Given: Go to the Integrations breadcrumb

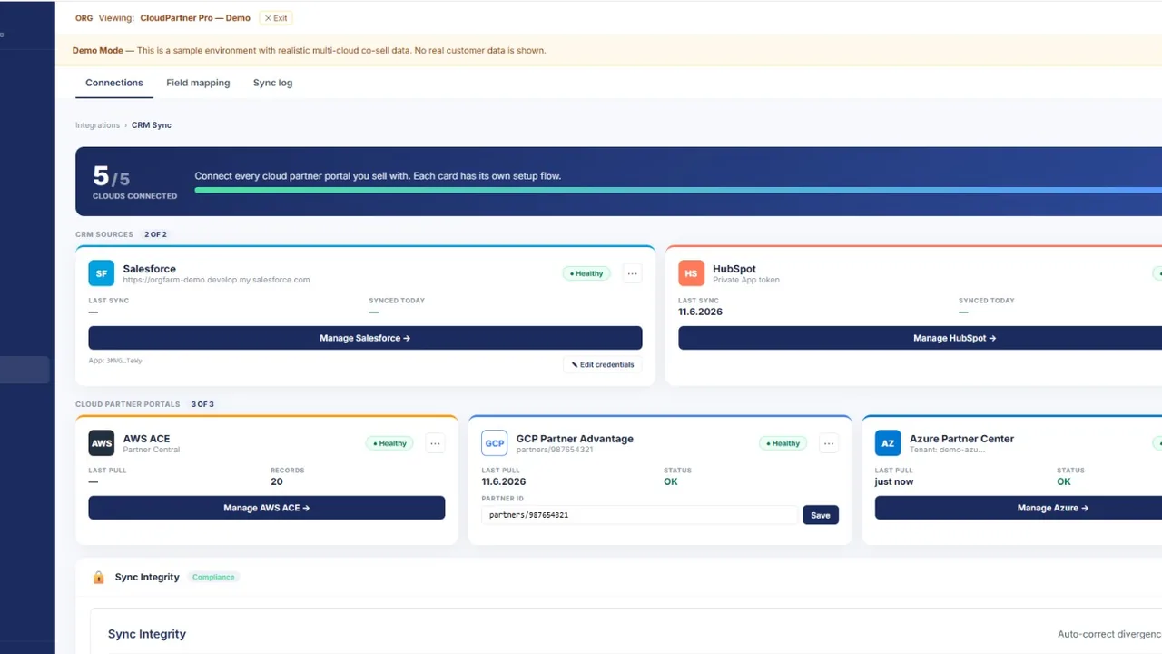Looking at the screenshot, I should (98, 125).
